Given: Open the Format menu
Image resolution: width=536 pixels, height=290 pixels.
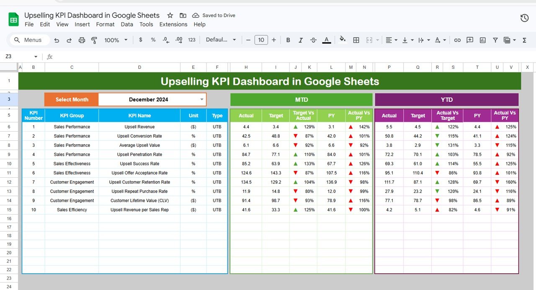Looking at the screenshot, I should [x=105, y=24].
